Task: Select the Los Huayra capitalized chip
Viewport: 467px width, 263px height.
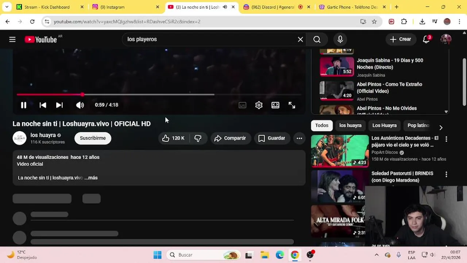Action: pos(385,125)
